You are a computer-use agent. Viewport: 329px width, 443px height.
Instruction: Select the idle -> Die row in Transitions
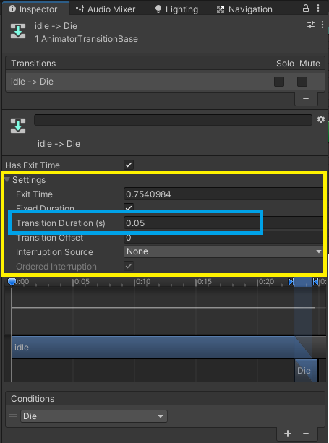(x=165, y=82)
